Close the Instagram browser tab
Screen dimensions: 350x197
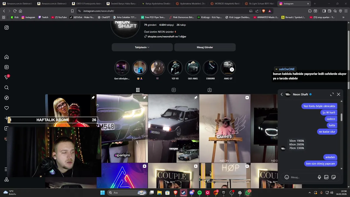click(x=308, y=4)
